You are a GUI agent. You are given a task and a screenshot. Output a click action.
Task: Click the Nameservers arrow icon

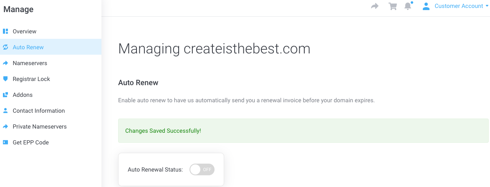pyautogui.click(x=5, y=63)
